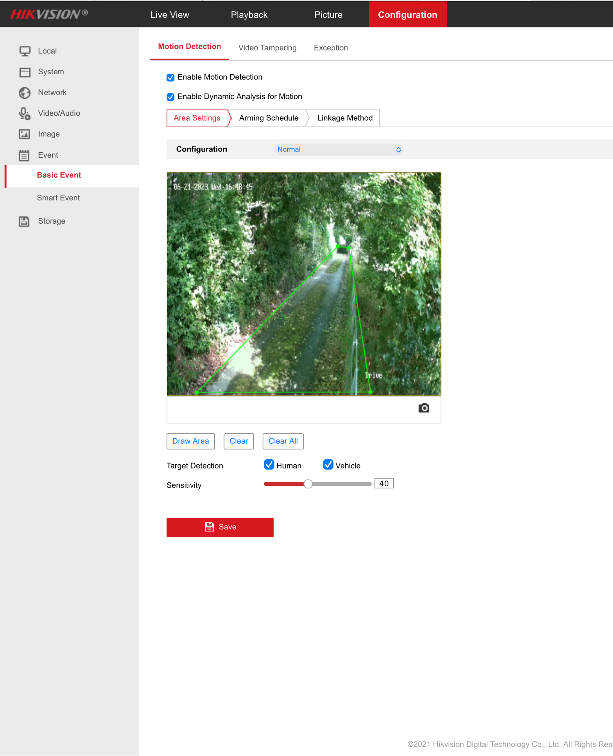Click the Event calendar icon

(24, 156)
